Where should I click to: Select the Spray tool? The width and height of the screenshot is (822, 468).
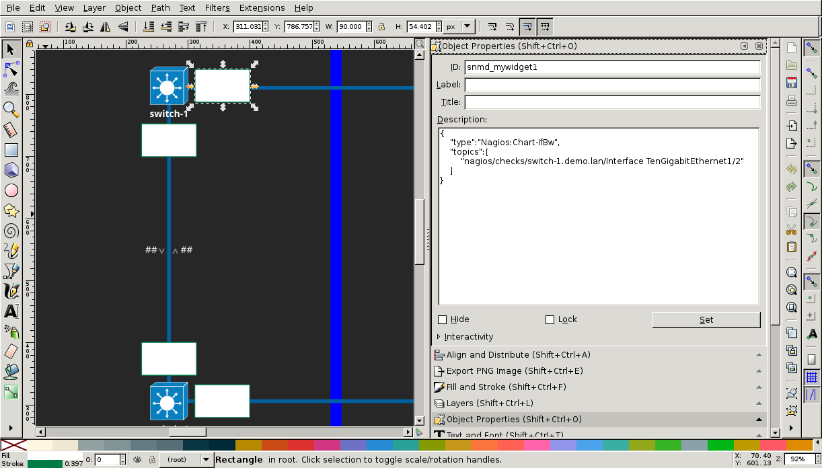pos(11,331)
